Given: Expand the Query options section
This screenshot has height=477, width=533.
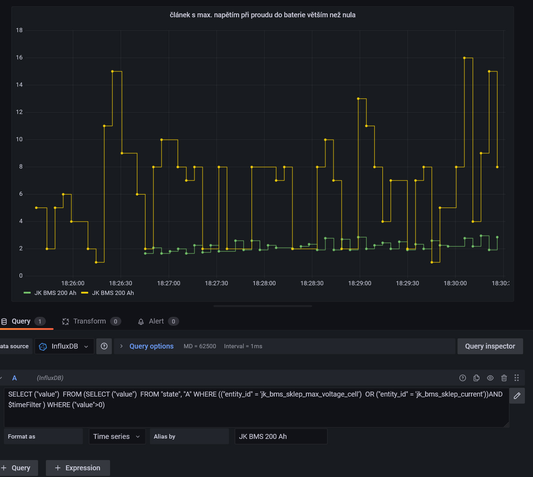Looking at the screenshot, I should (x=151, y=346).
